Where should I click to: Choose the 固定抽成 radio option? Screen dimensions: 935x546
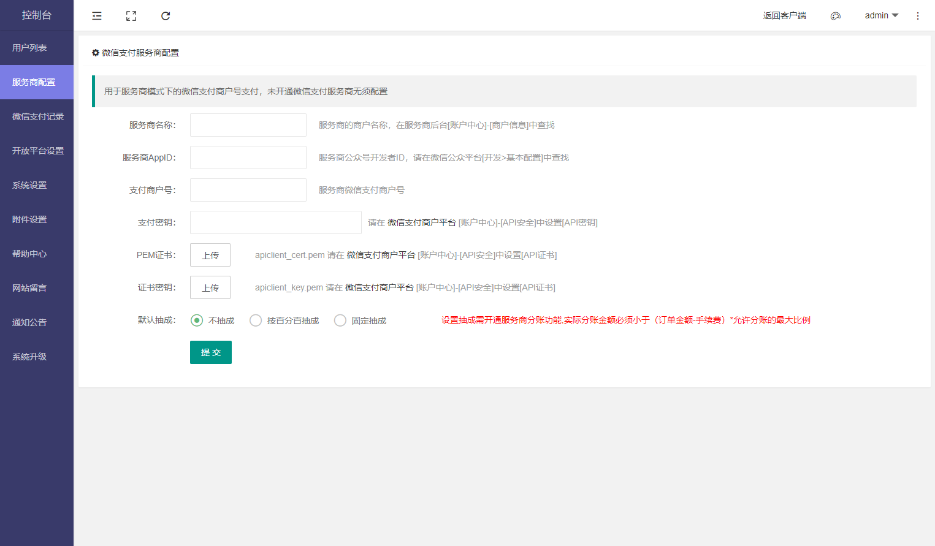point(340,320)
